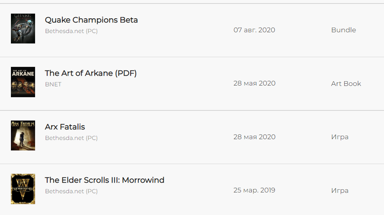The height and width of the screenshot is (215, 384).
Task: Click Игра in the Morrowind row
Action: 340,191
